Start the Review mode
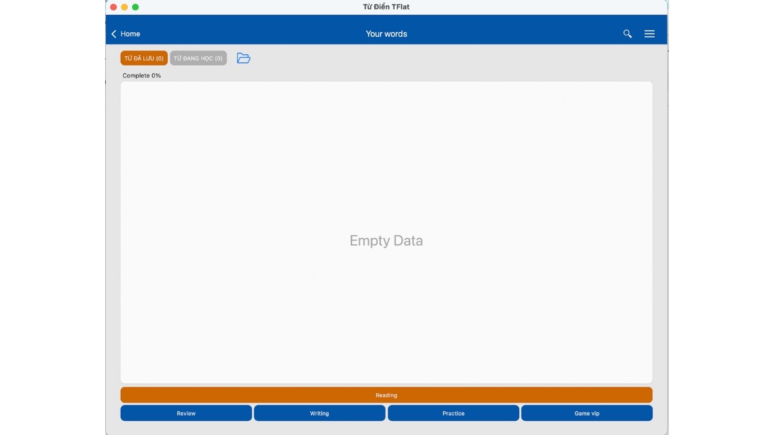Viewport: 774px width, 435px height. tap(186, 413)
